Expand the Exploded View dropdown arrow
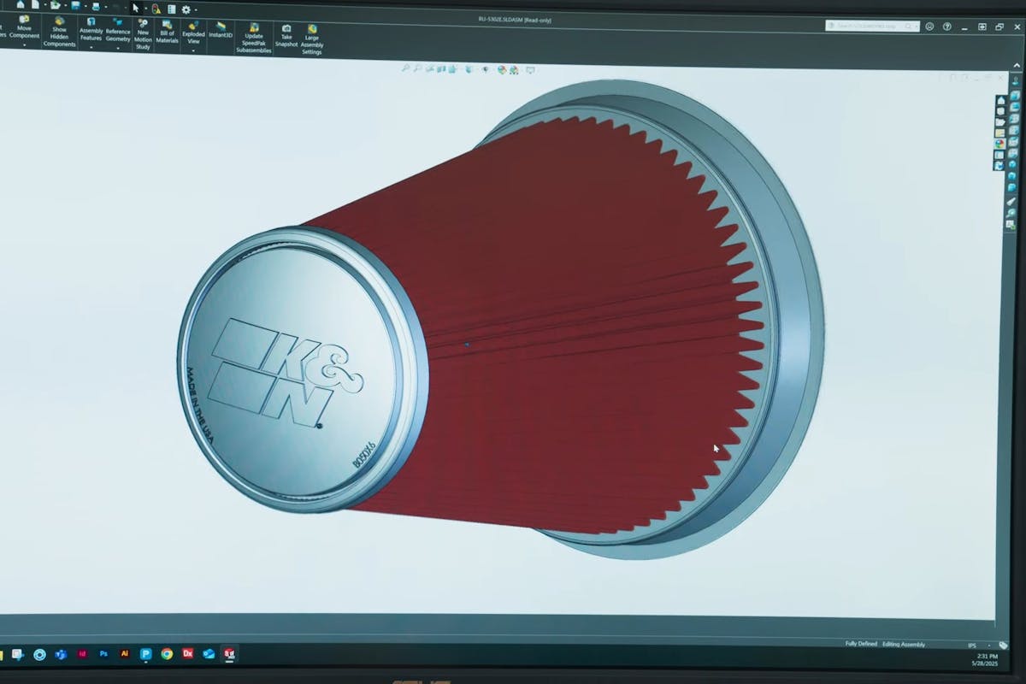Viewport: 1026px width, 684px height. pos(193,50)
